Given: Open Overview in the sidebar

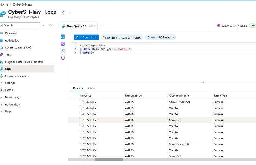Looking at the screenshot, I should (11, 33).
